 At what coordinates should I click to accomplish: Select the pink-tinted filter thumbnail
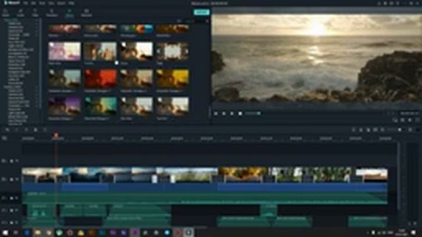coord(65,51)
